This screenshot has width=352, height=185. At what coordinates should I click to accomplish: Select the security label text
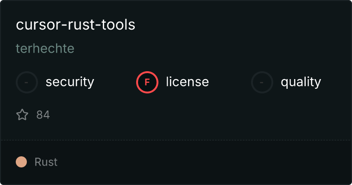[x=70, y=82]
